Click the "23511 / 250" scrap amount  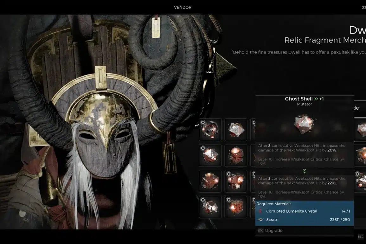(x=340, y=220)
